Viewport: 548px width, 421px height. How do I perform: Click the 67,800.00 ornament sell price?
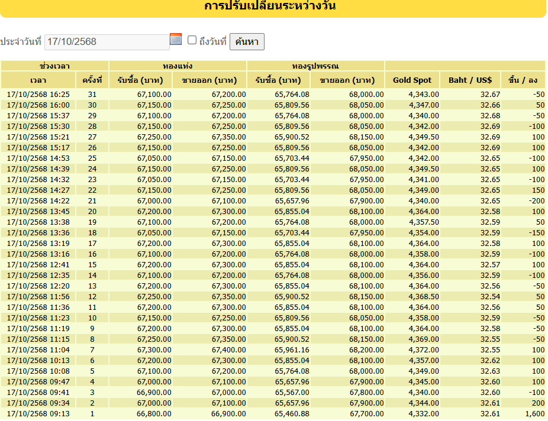pos(366,393)
